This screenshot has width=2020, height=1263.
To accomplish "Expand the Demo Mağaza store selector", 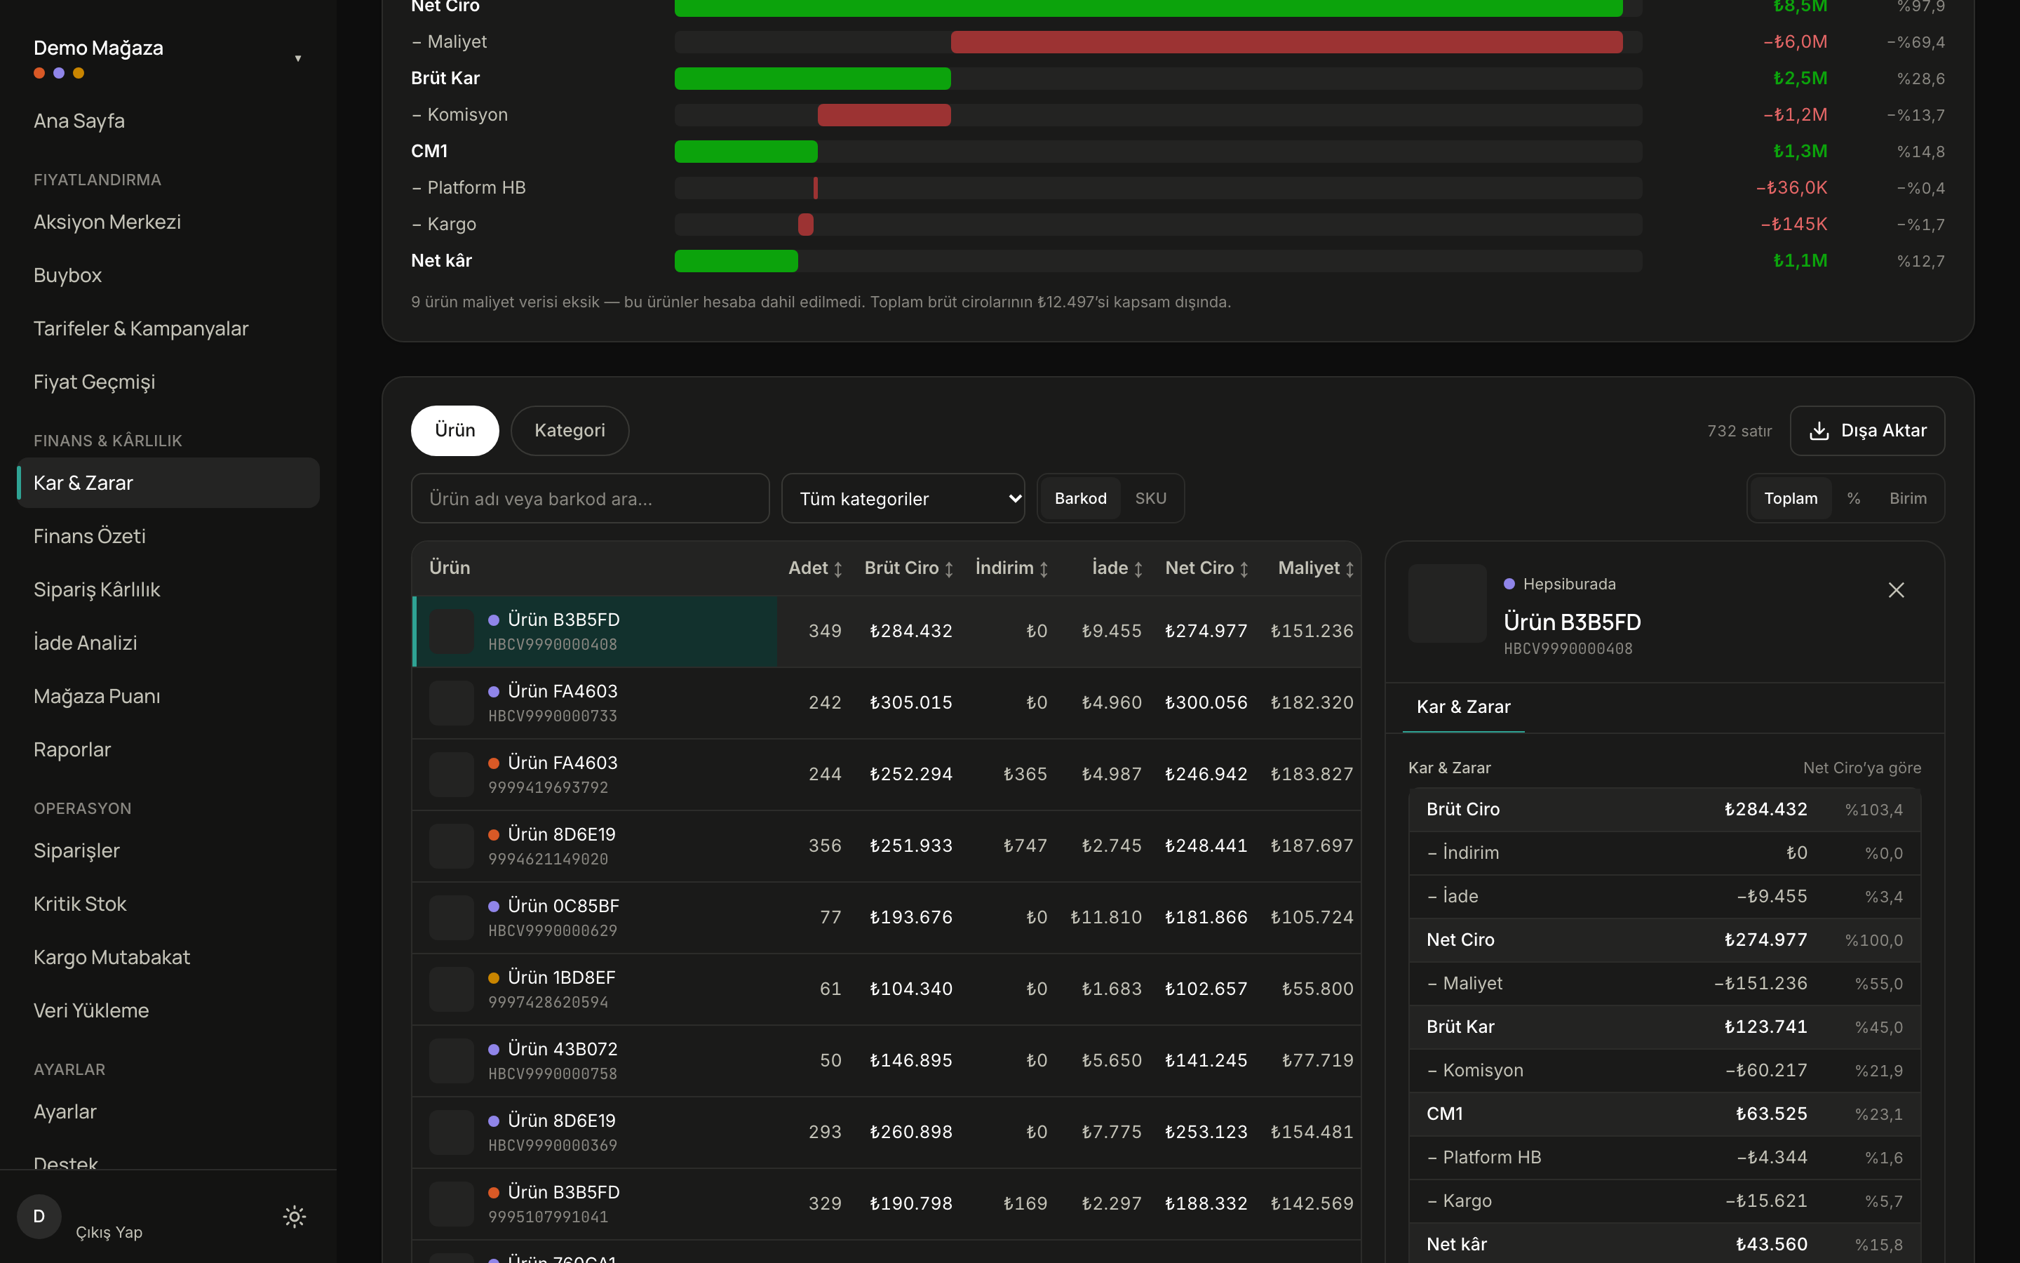I will 168,58.
